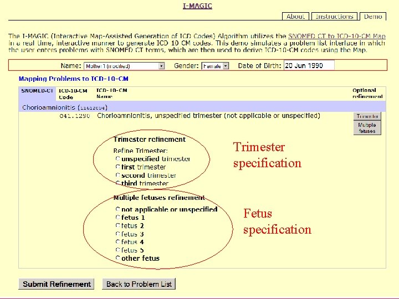Click the Trimester refinement button
This screenshot has height=299, width=399.
click(x=367, y=116)
